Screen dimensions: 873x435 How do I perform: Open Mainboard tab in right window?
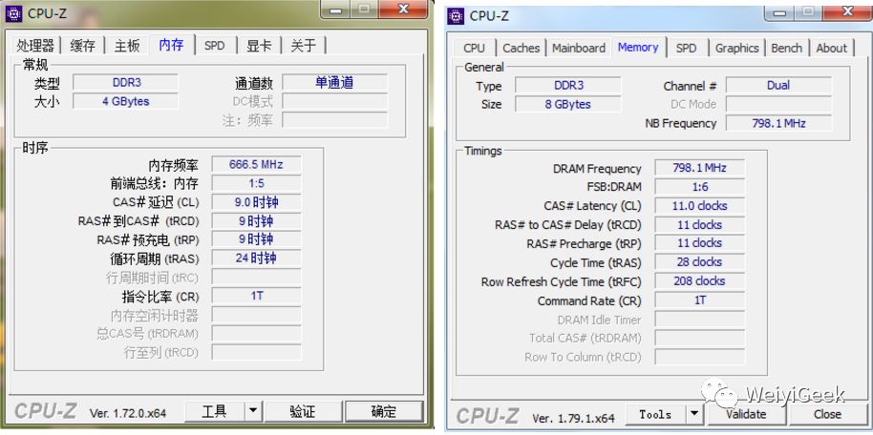[579, 48]
